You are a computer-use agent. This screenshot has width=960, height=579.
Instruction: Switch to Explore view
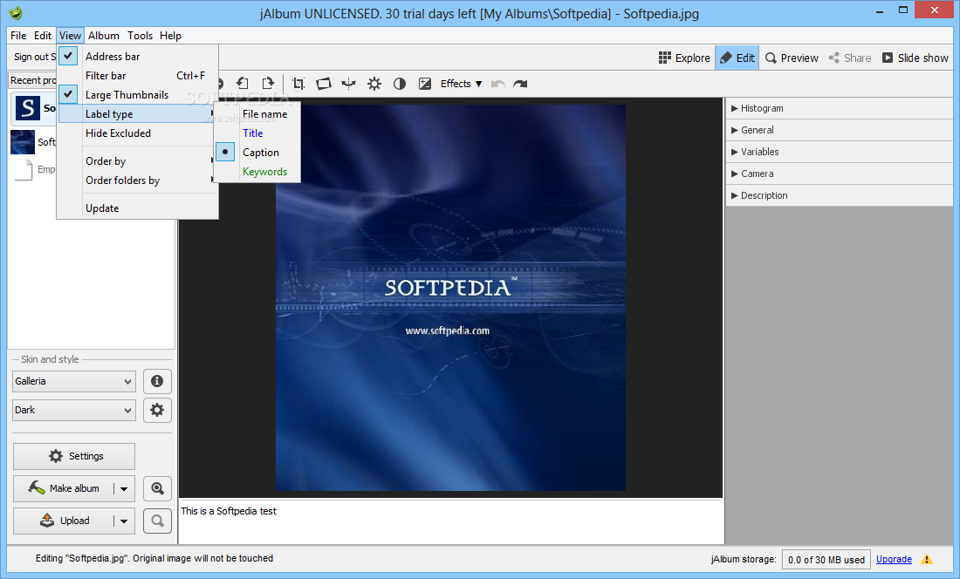(684, 58)
